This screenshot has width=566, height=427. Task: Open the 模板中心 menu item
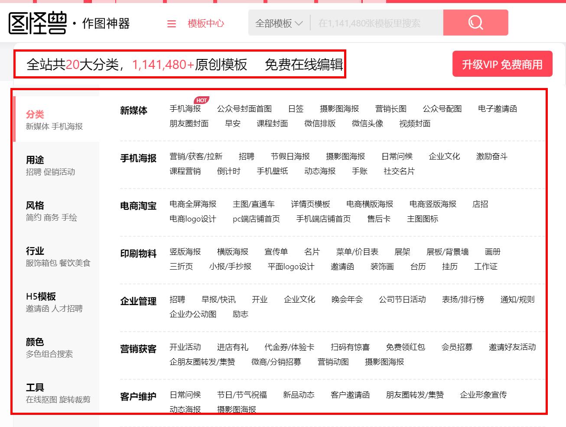(x=205, y=24)
